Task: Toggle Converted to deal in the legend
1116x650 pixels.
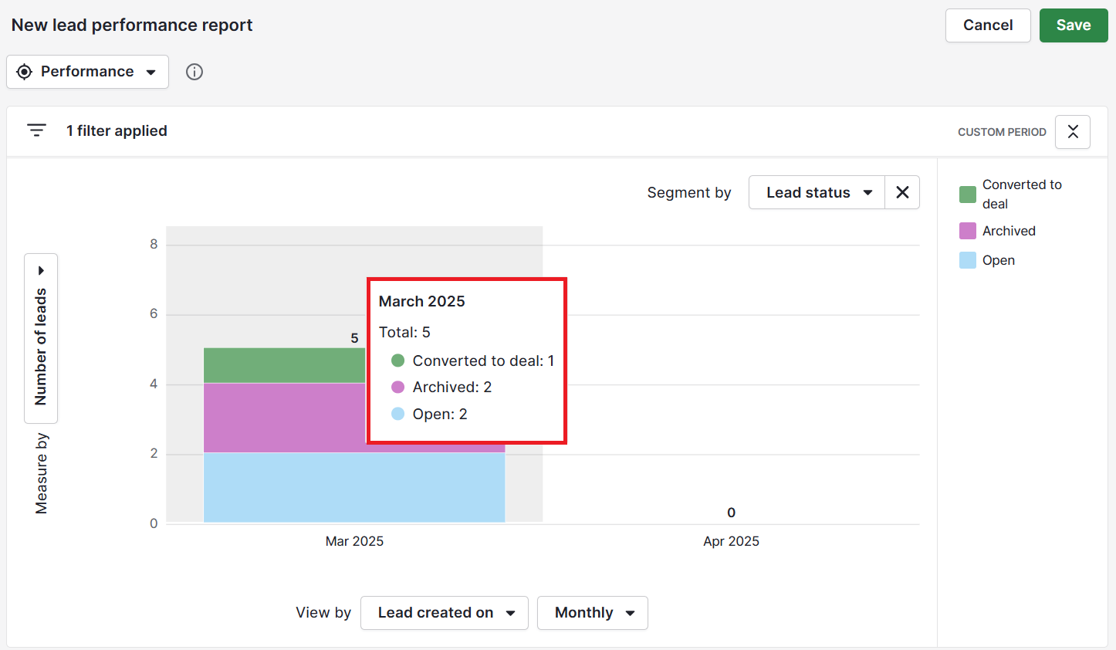Action: (x=1021, y=194)
